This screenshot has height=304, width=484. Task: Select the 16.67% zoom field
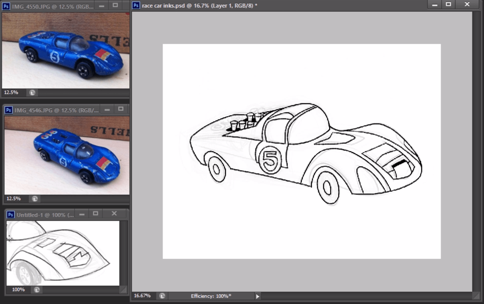tap(142, 296)
